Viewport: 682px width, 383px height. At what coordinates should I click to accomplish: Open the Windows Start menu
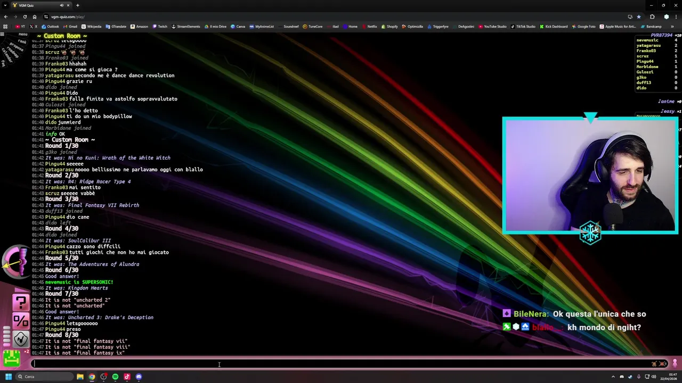9,377
